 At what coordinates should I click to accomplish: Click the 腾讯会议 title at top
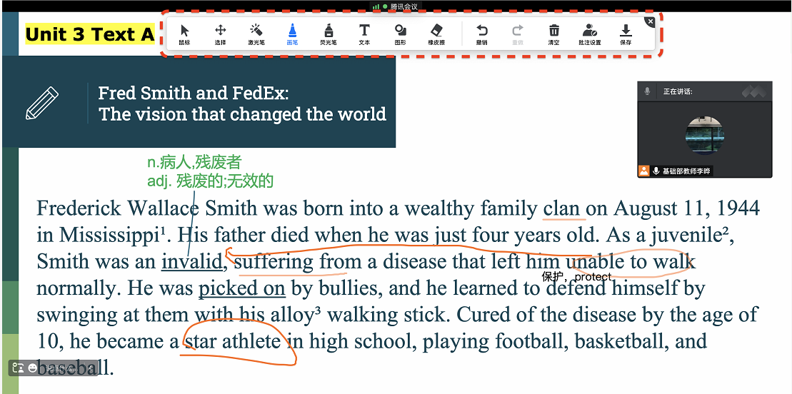click(405, 6)
